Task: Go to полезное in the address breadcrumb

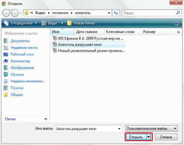Action: (60, 13)
